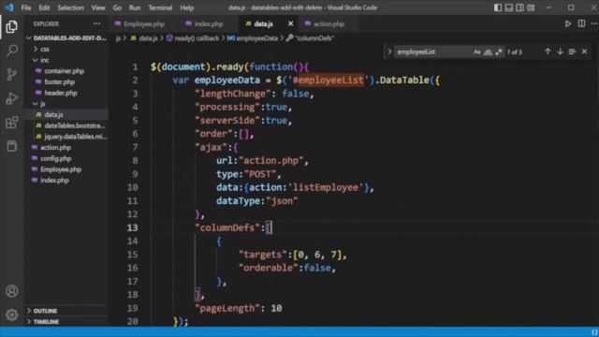Toggle Match Case in find widget
Viewport: 599px width, 337px height.
(x=476, y=52)
